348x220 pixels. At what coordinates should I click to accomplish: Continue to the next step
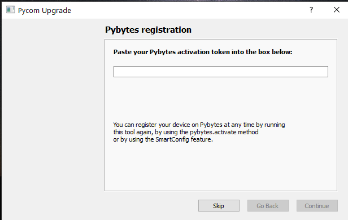click(317, 205)
